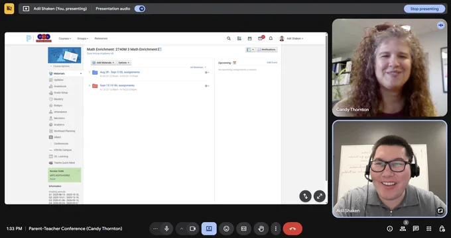This screenshot has height=238, width=451.
Task: Click the Schoology search magnifier icon
Action: click(229, 38)
